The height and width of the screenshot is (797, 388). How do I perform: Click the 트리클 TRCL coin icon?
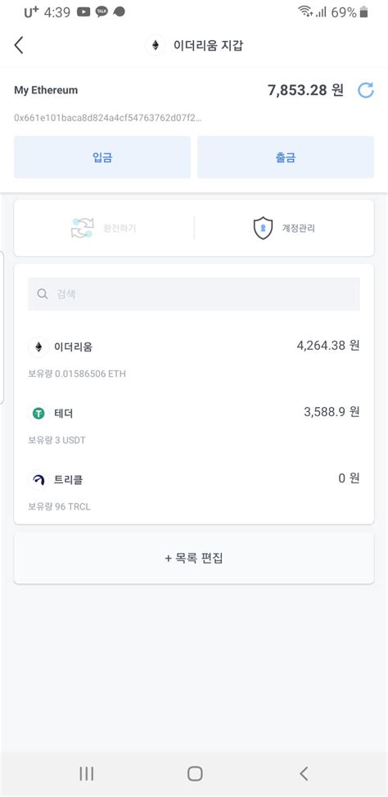[38, 479]
